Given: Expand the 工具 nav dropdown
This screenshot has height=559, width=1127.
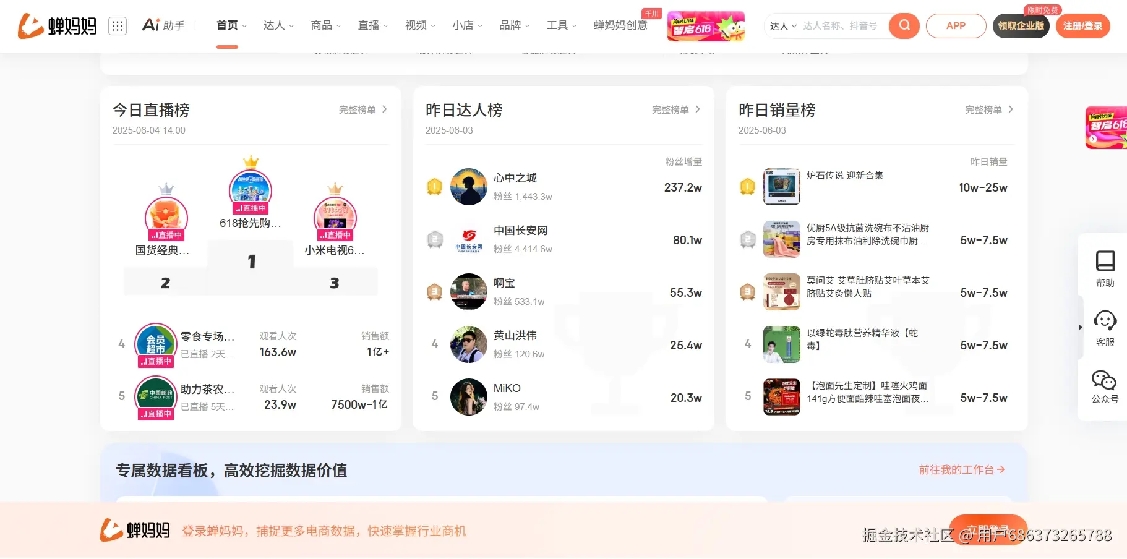Looking at the screenshot, I should click(x=562, y=25).
